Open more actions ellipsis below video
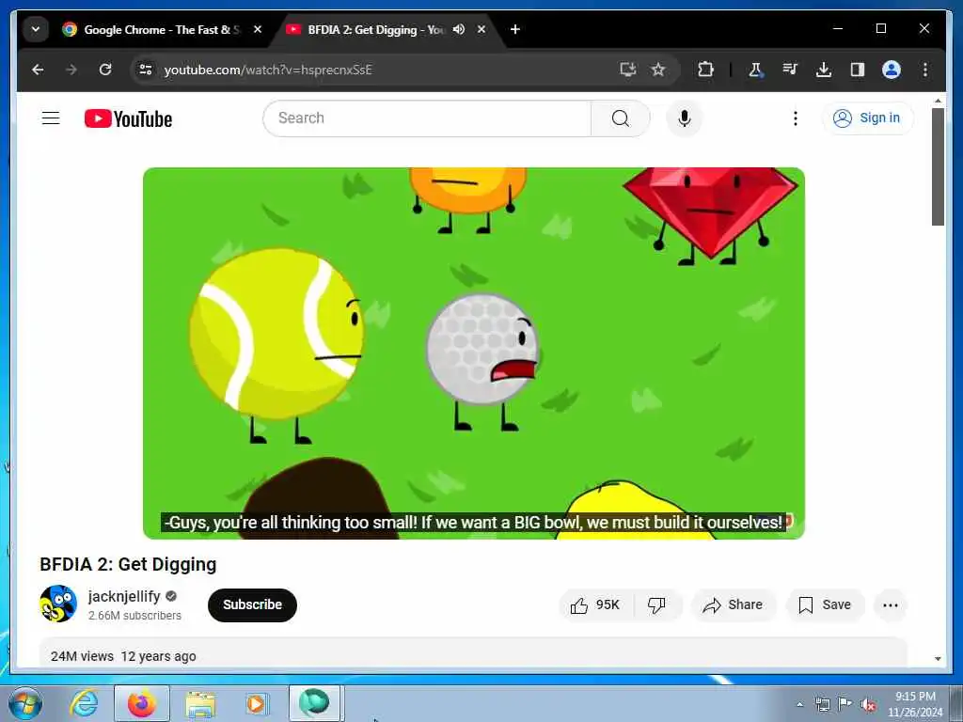Viewport: 963px width, 722px height. click(890, 605)
